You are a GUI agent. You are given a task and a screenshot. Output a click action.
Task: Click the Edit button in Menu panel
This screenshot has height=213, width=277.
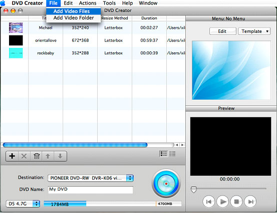[x=223, y=31]
